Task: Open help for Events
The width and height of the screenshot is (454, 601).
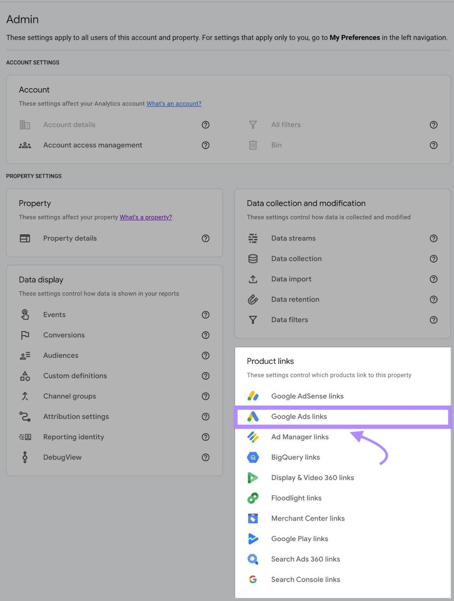Action: coord(205,314)
